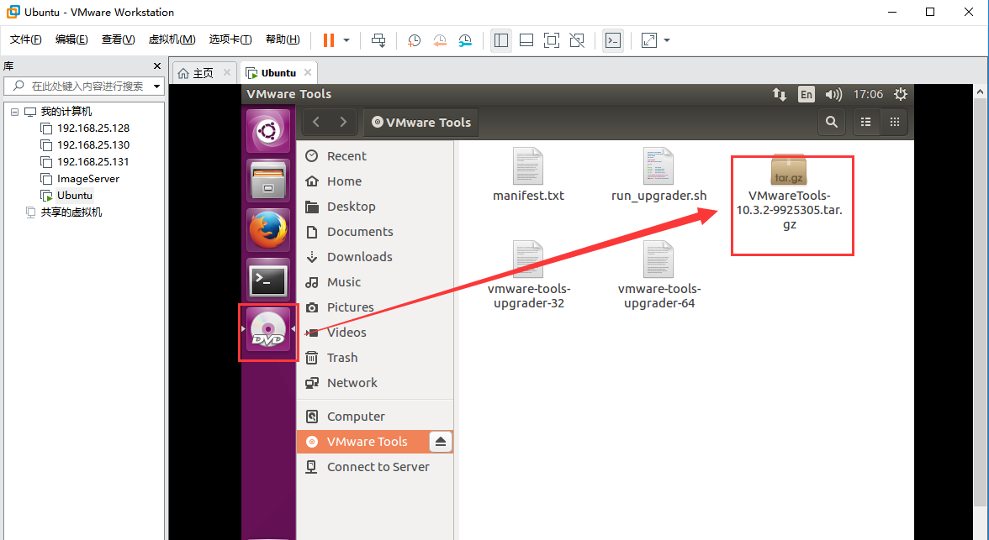This screenshot has height=540, width=989.
Task: Go forward in the file manager
Action: (343, 123)
